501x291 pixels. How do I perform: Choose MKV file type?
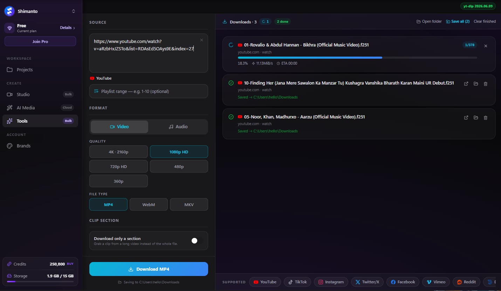(189, 204)
